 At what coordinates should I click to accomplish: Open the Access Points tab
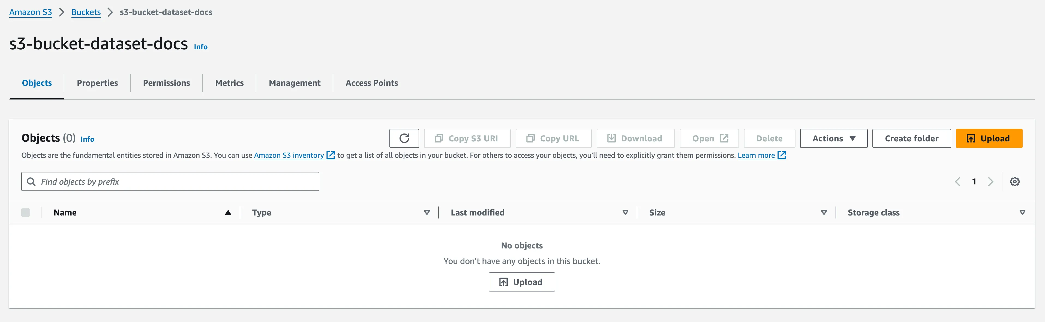[372, 83]
